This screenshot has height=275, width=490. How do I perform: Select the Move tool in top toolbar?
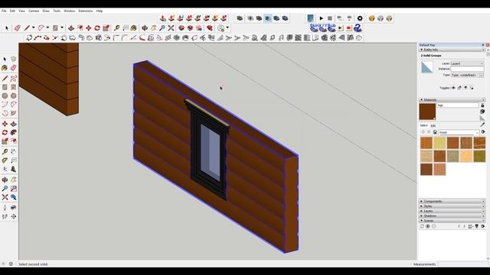click(x=89, y=28)
